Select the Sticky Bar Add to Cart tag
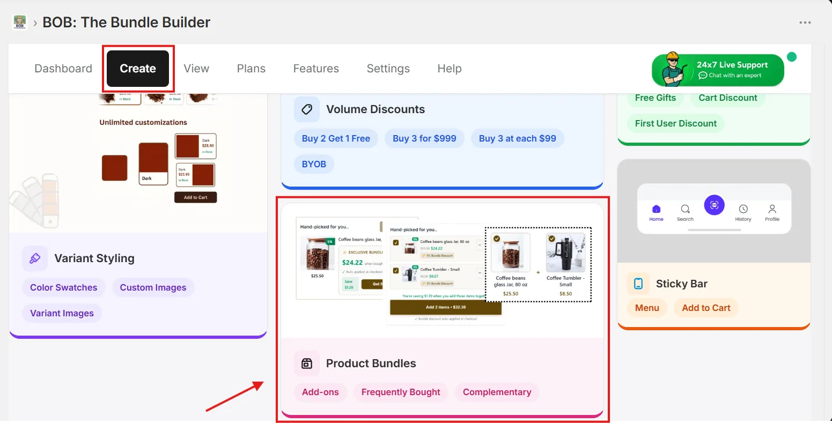This screenshot has height=423, width=832. (x=706, y=308)
